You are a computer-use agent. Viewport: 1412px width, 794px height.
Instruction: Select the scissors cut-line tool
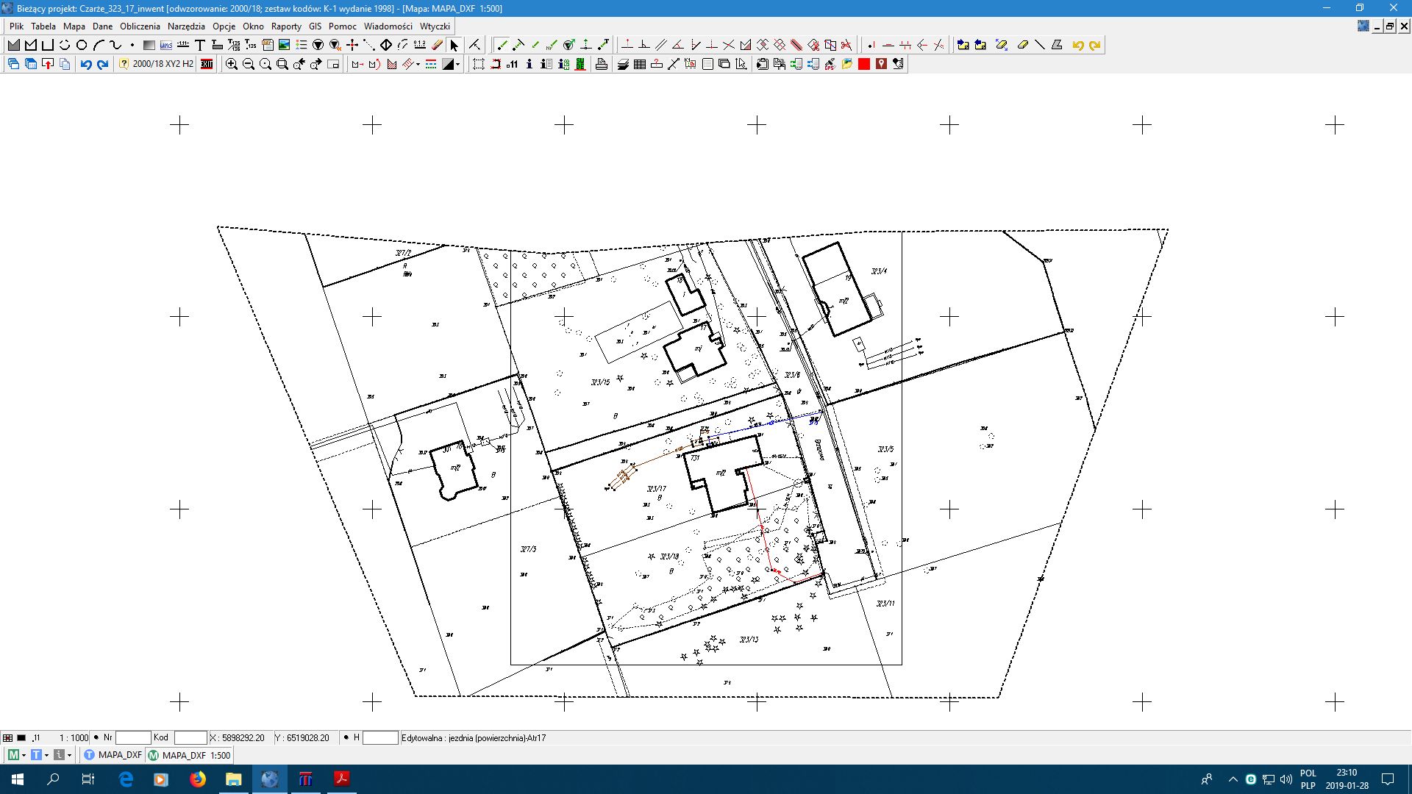pos(846,45)
